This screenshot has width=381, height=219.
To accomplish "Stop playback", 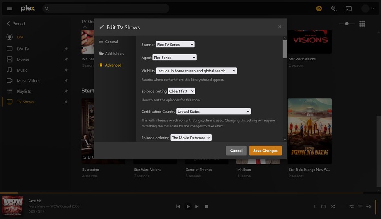I will pos(206,206).
